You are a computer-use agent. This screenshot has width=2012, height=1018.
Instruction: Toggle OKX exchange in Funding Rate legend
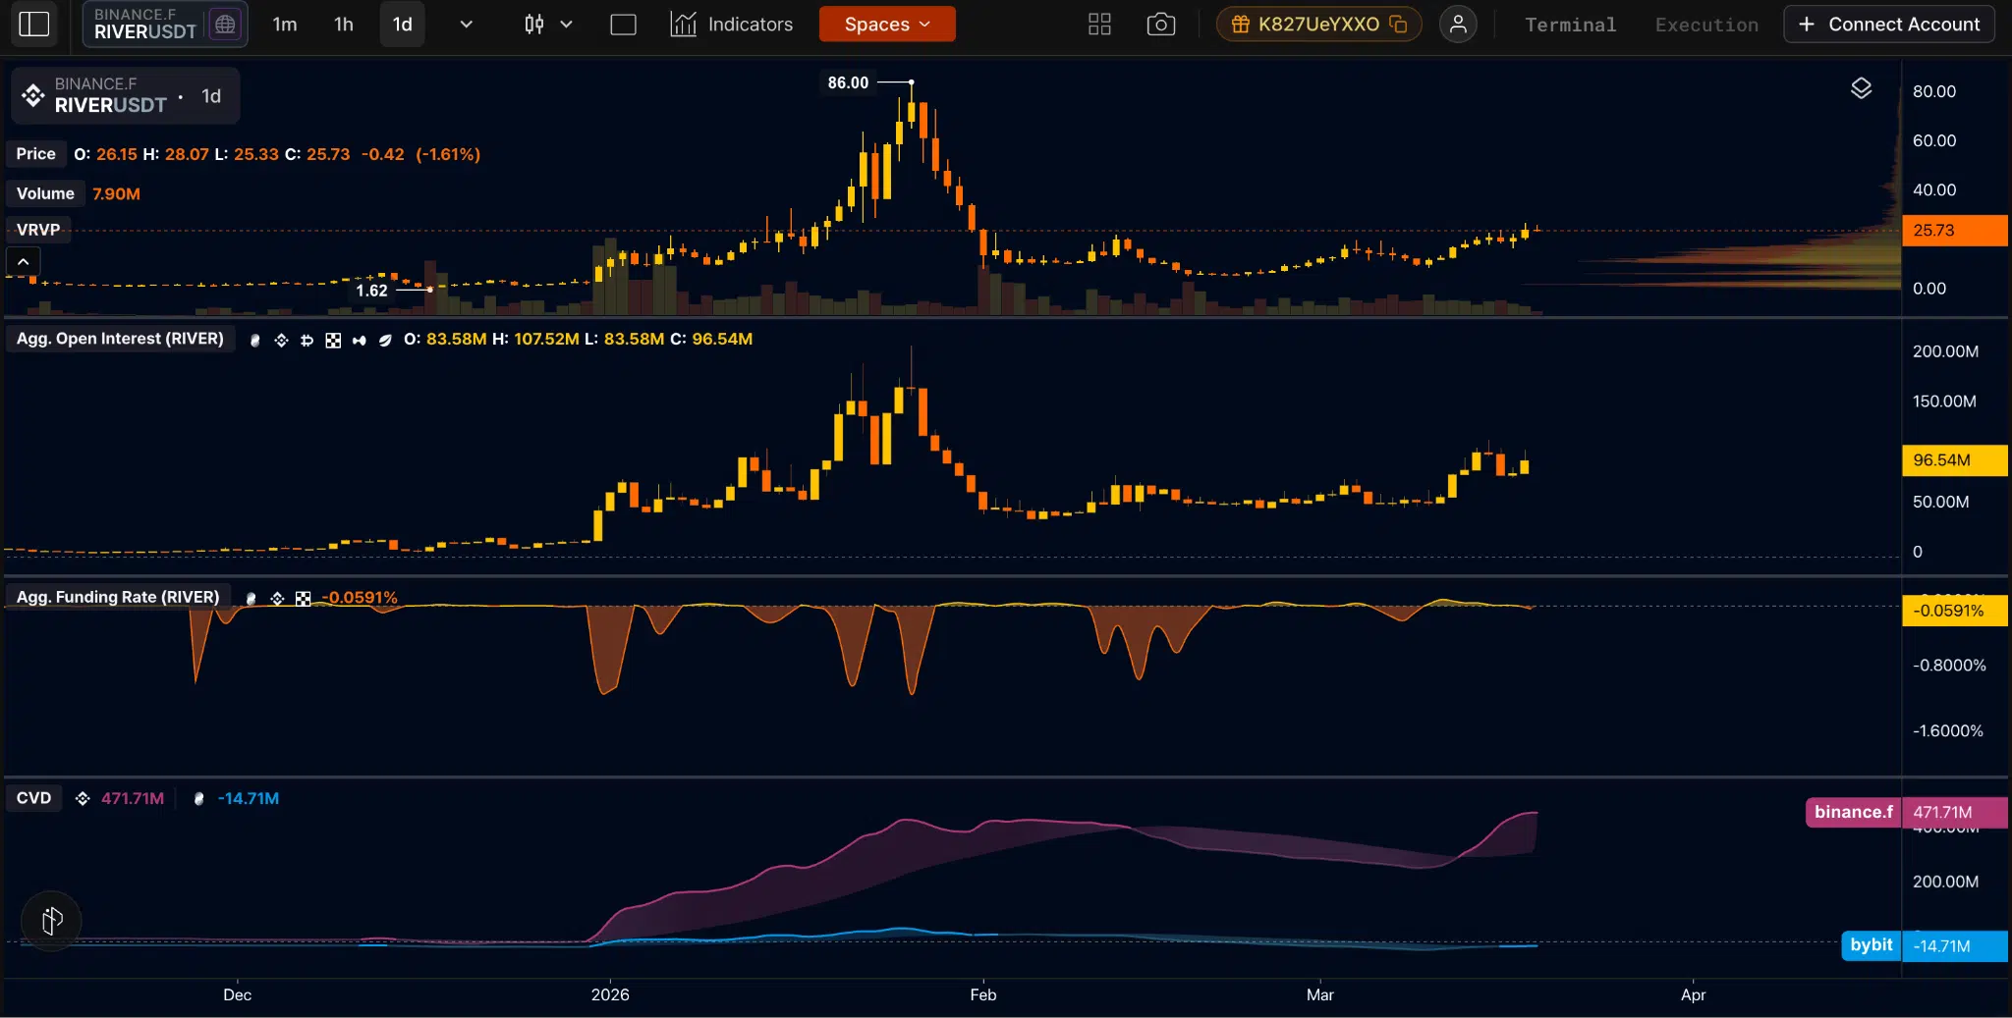point(305,599)
